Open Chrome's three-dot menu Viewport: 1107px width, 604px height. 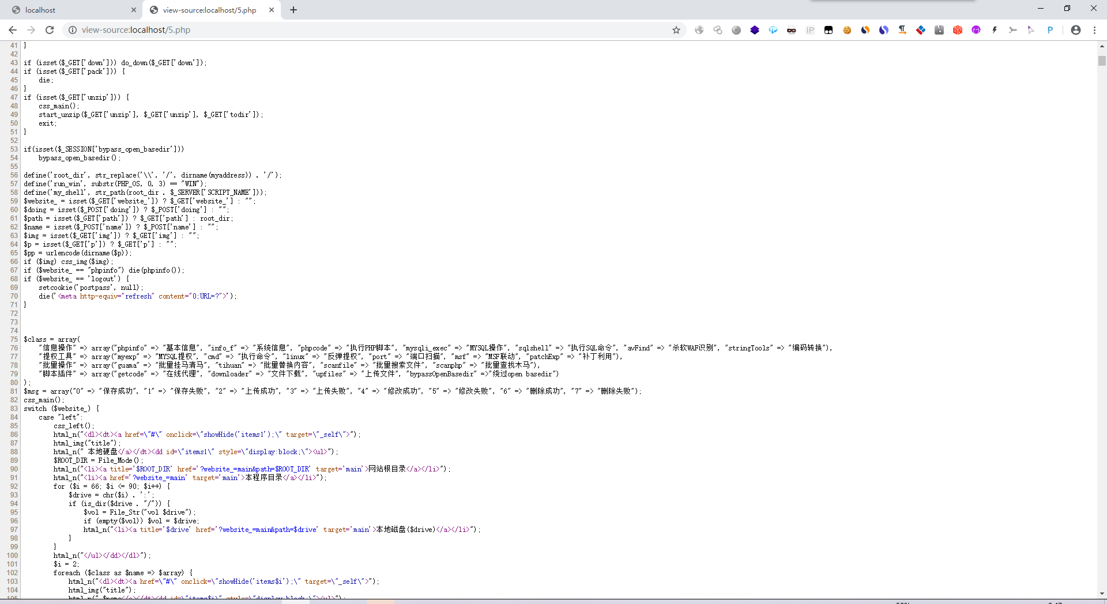coord(1094,30)
